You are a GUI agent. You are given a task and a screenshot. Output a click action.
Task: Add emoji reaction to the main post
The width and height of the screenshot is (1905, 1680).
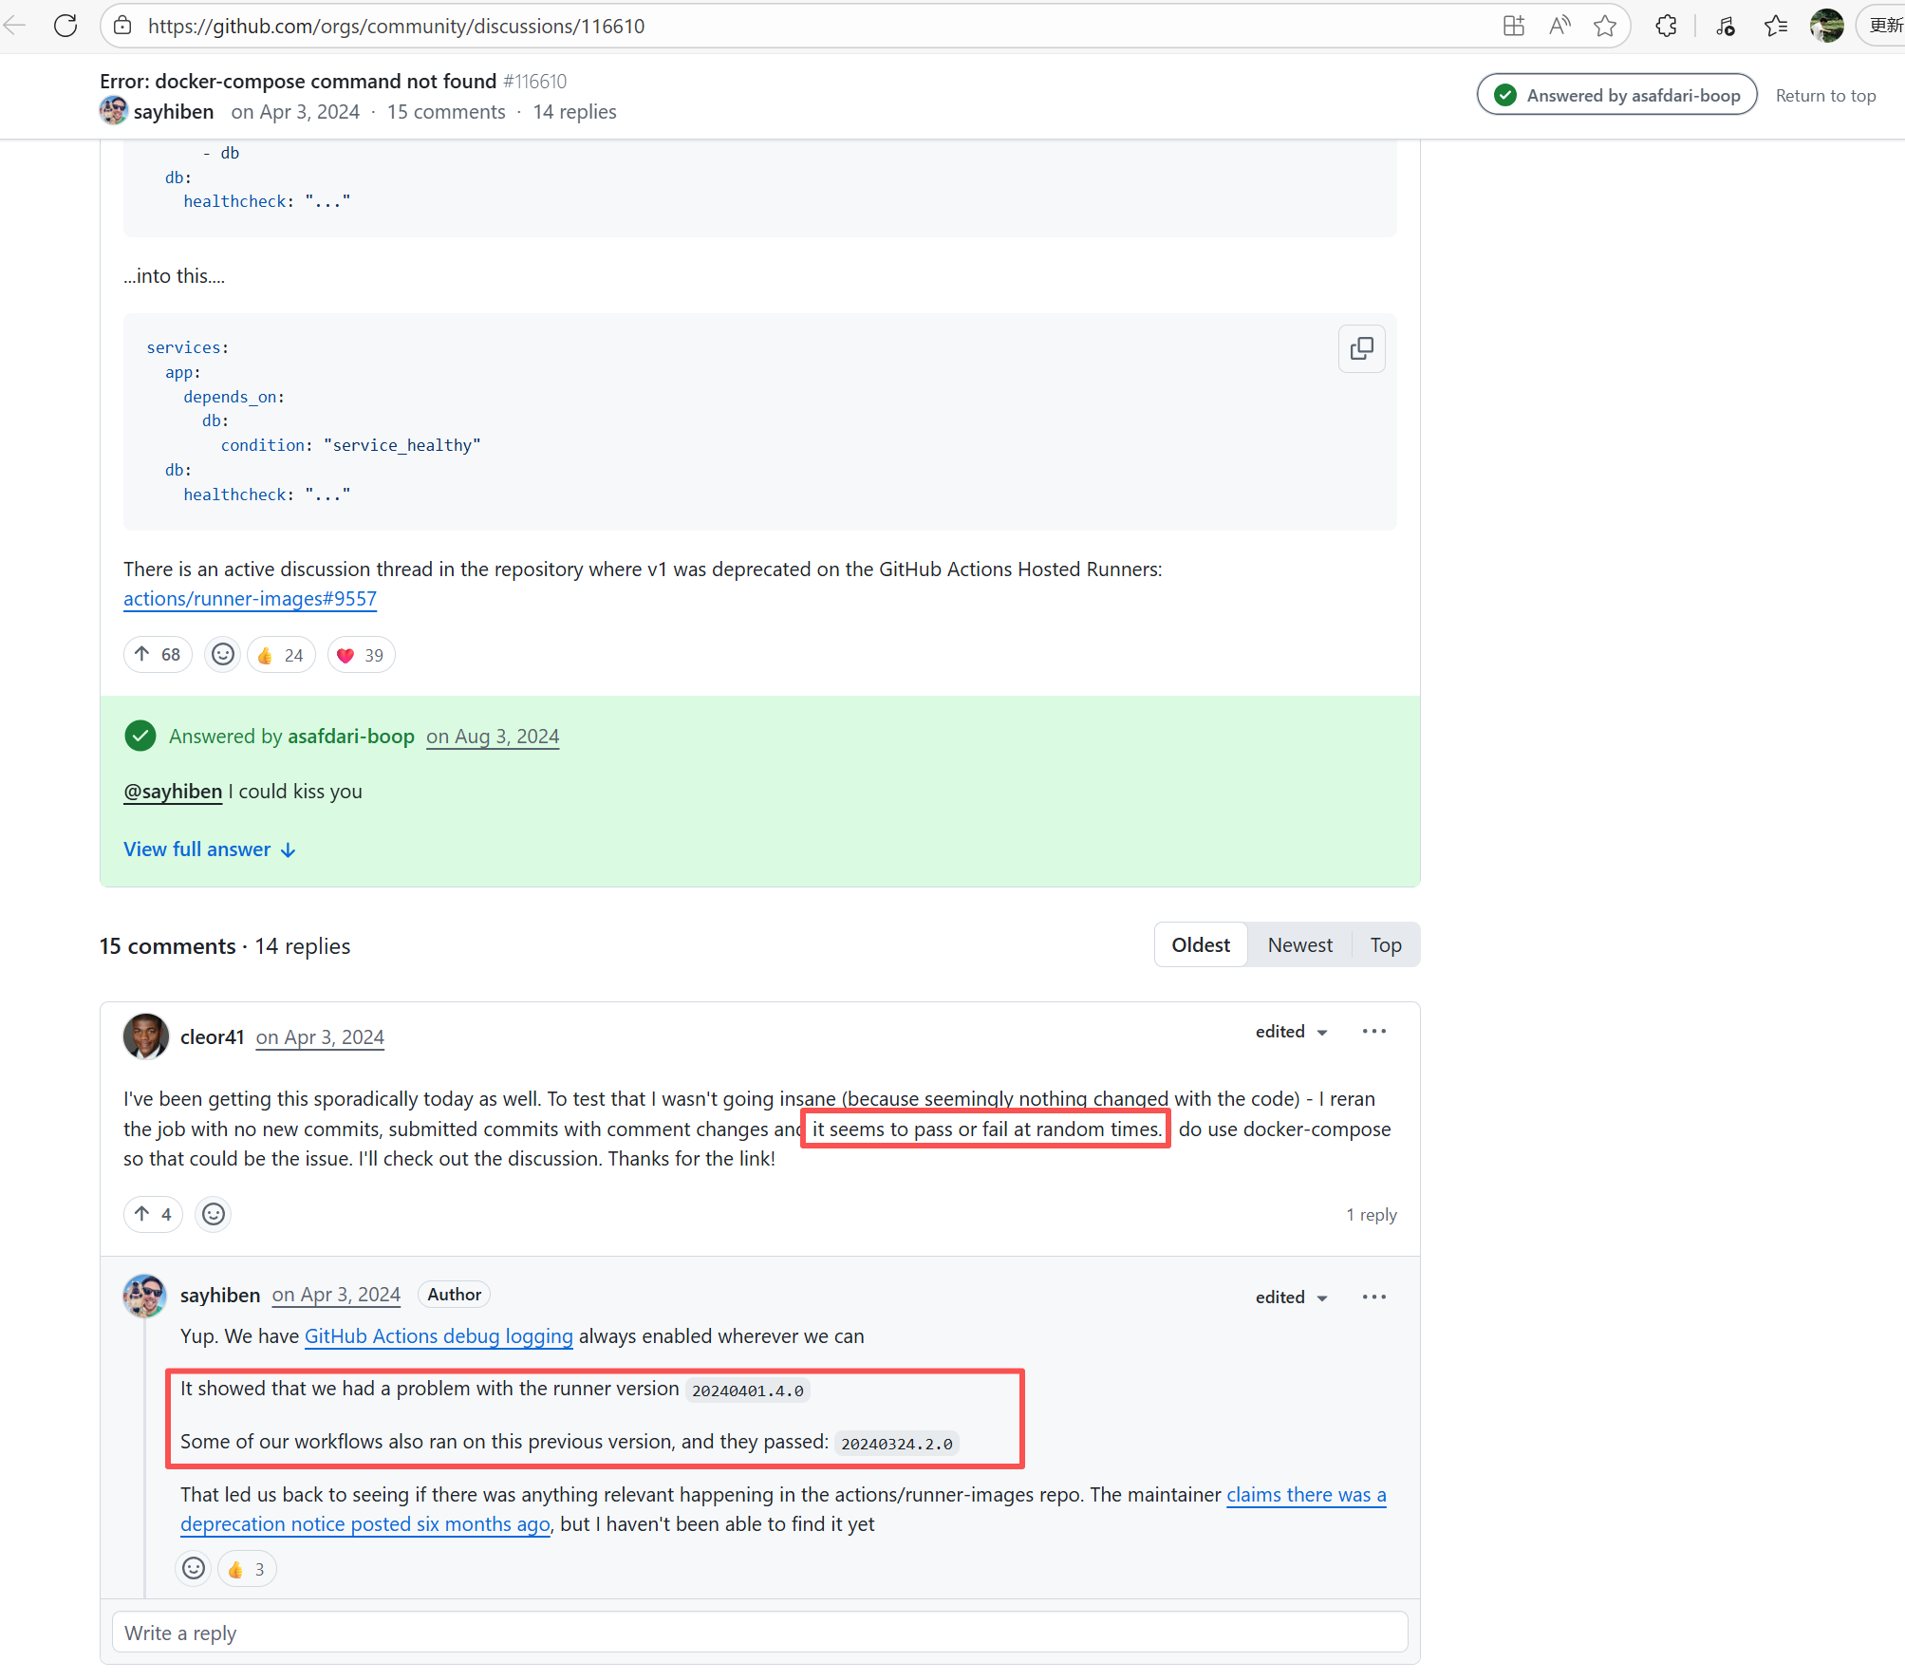coord(223,655)
